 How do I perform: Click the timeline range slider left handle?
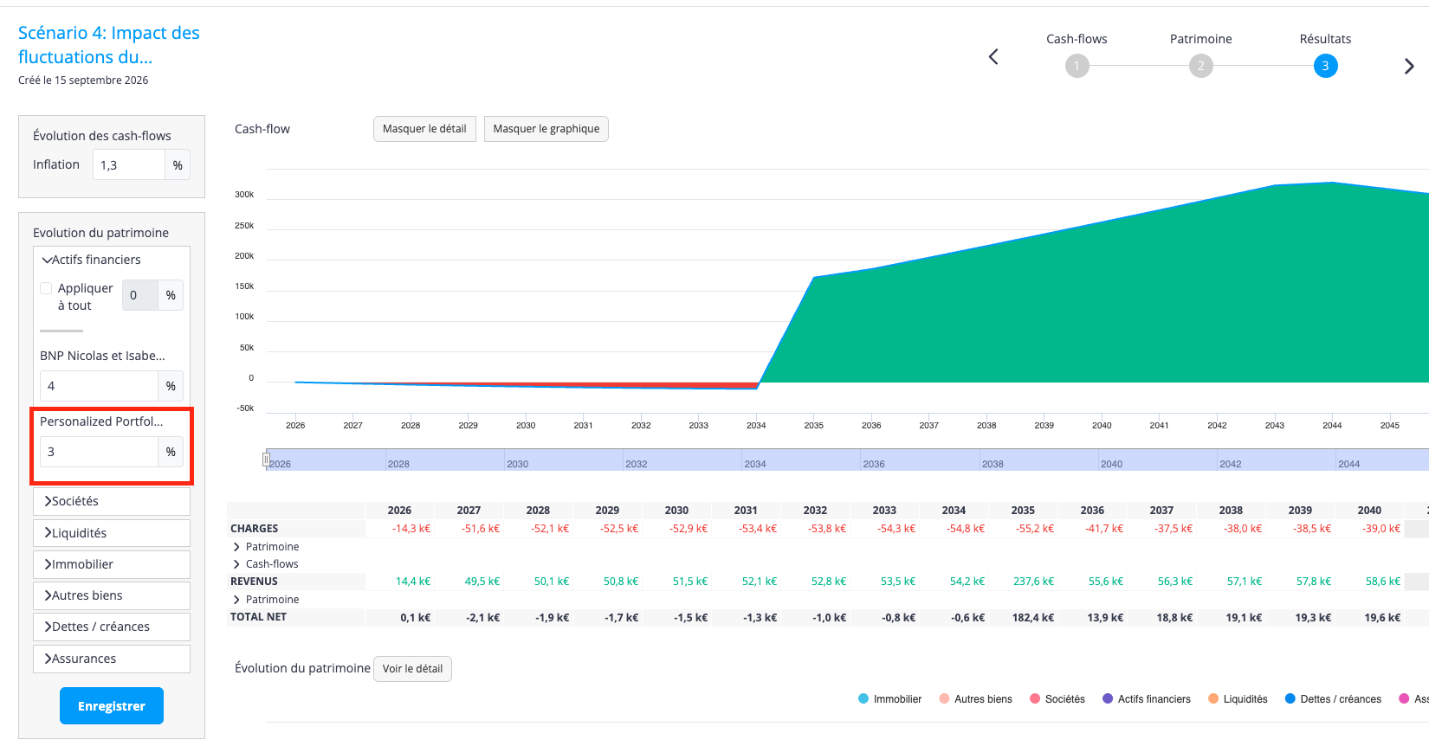[x=266, y=460]
